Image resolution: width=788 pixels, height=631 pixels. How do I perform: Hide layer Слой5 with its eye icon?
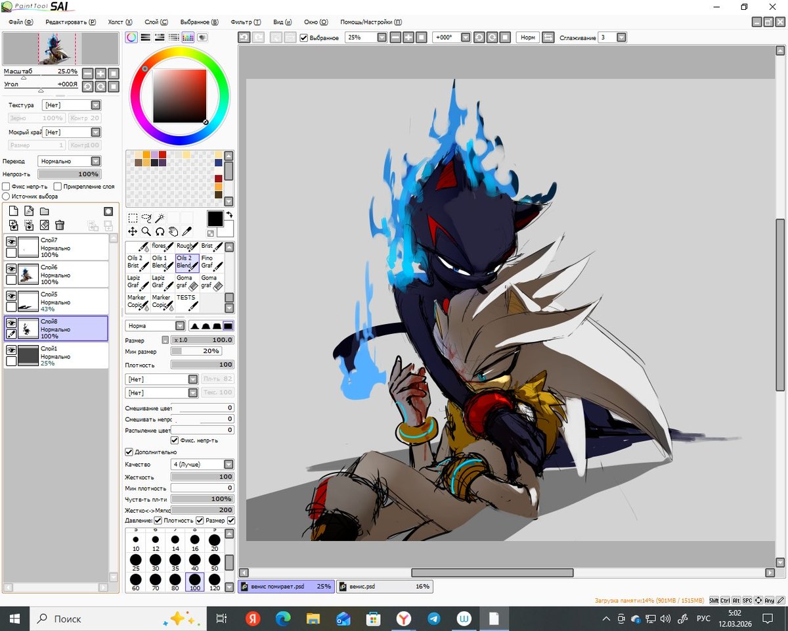[x=11, y=296]
